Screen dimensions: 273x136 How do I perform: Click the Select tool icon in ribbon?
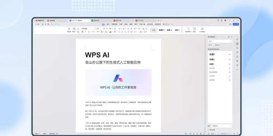(195, 29)
